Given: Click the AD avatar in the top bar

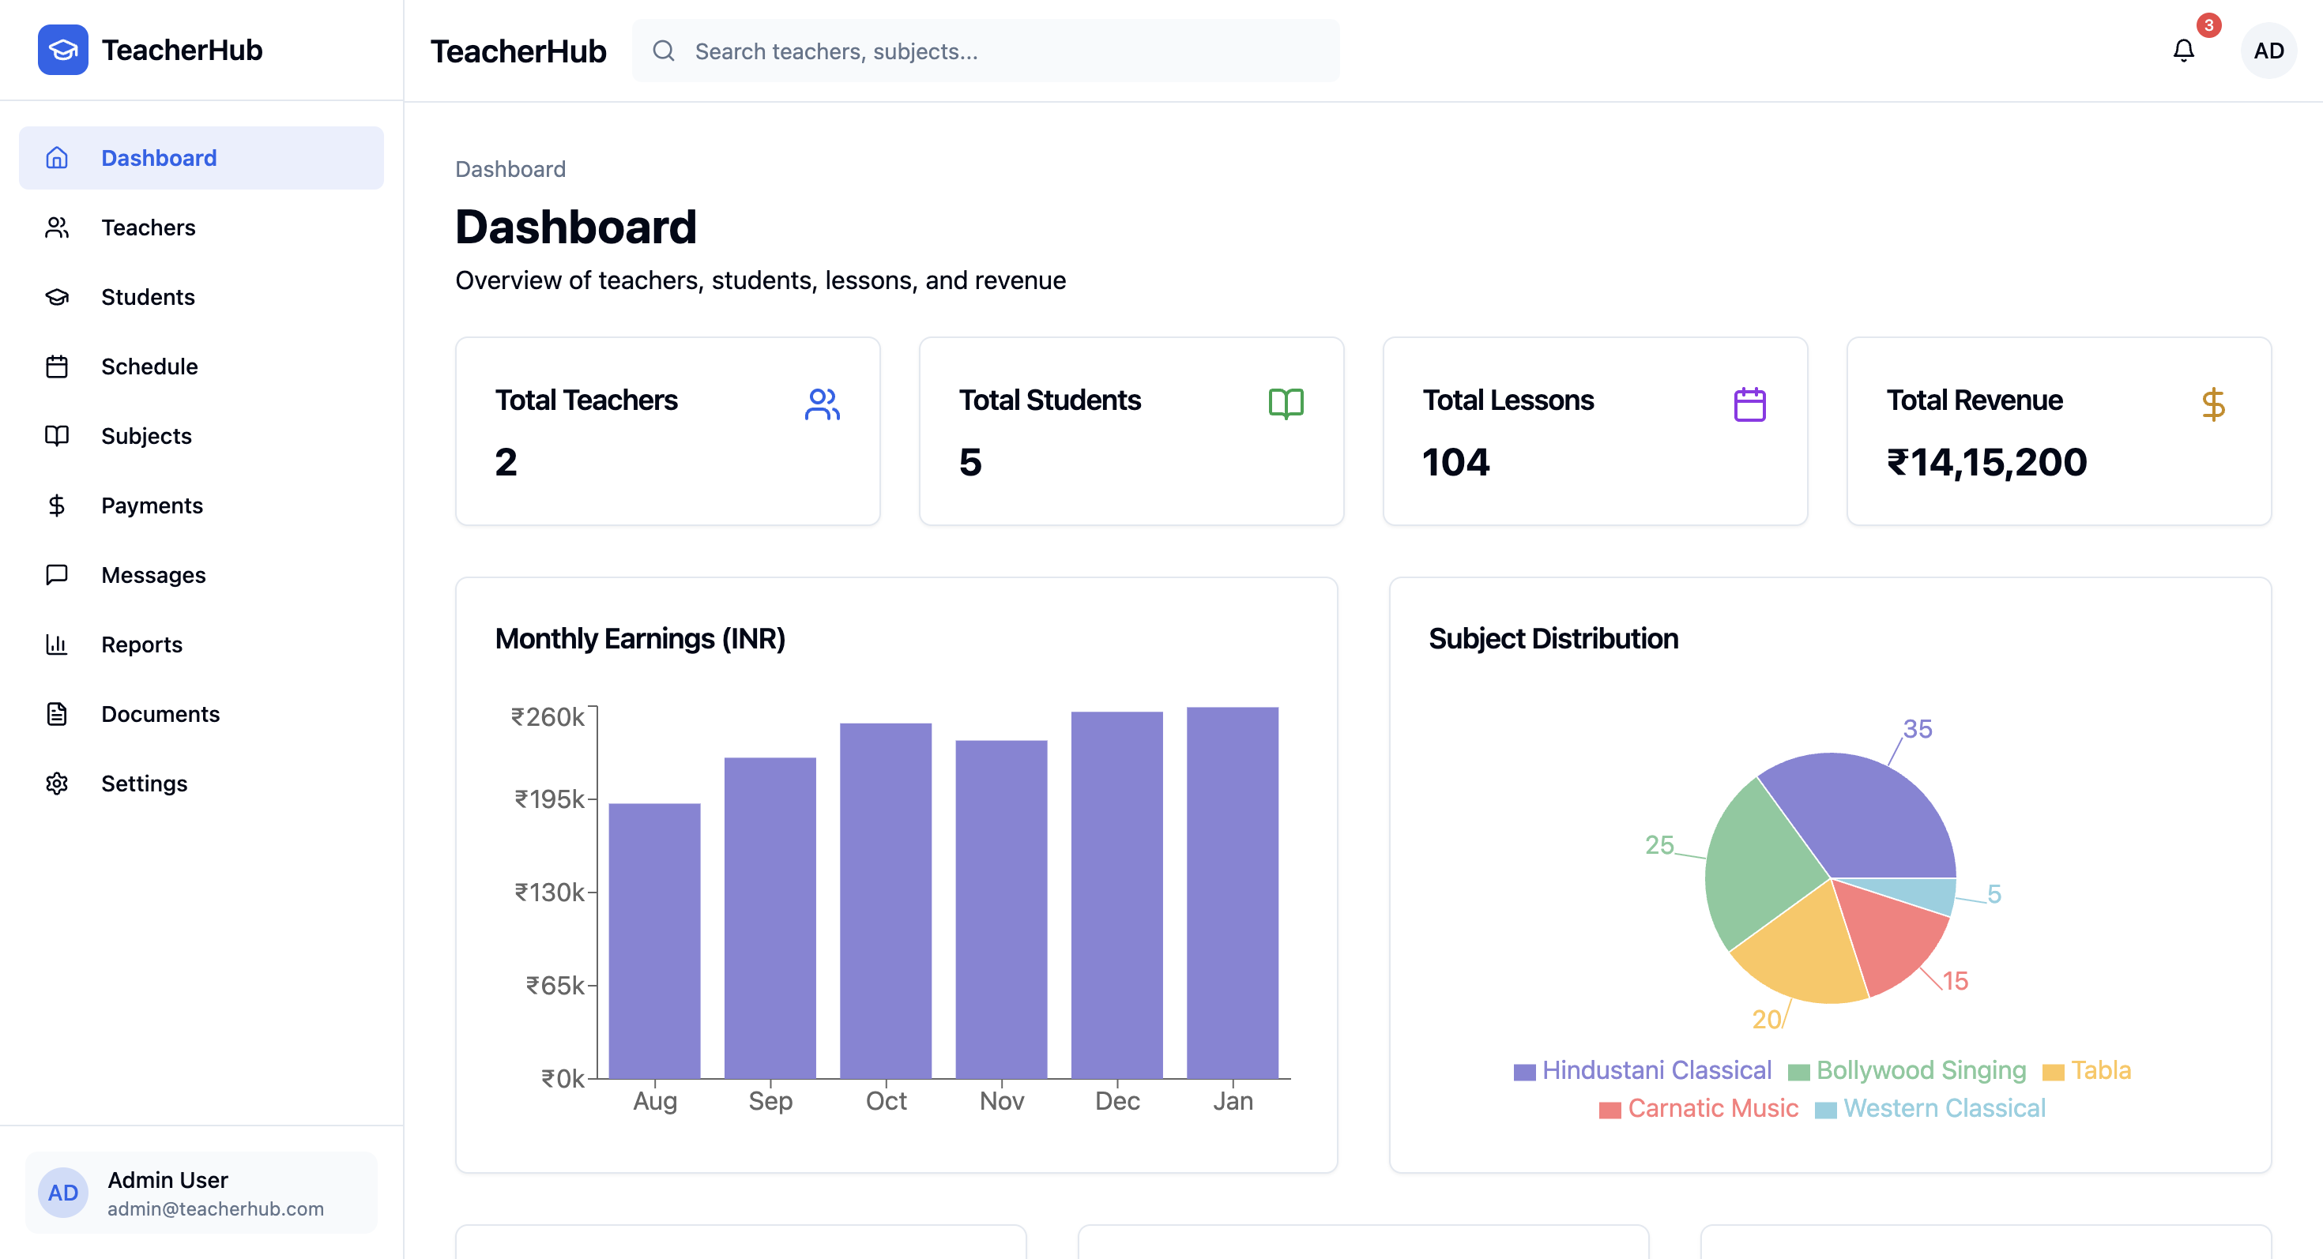Looking at the screenshot, I should click(x=2268, y=51).
